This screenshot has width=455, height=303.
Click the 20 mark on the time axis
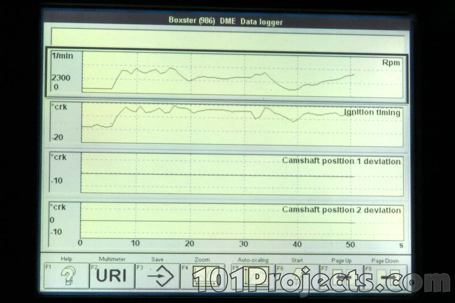(x=190, y=244)
